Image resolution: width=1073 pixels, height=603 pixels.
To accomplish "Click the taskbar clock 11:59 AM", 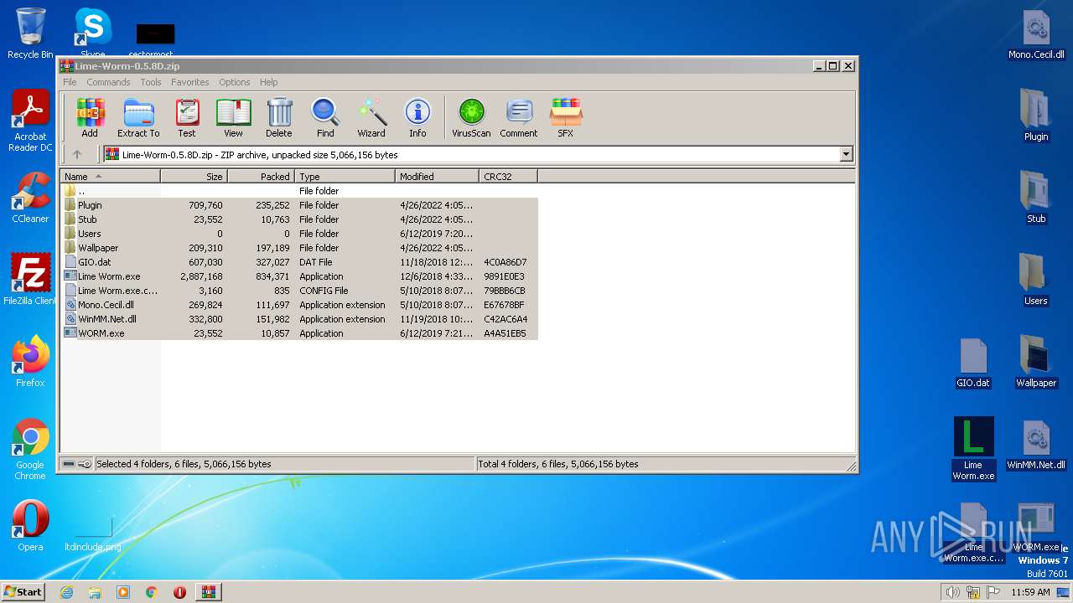I will [x=1030, y=592].
